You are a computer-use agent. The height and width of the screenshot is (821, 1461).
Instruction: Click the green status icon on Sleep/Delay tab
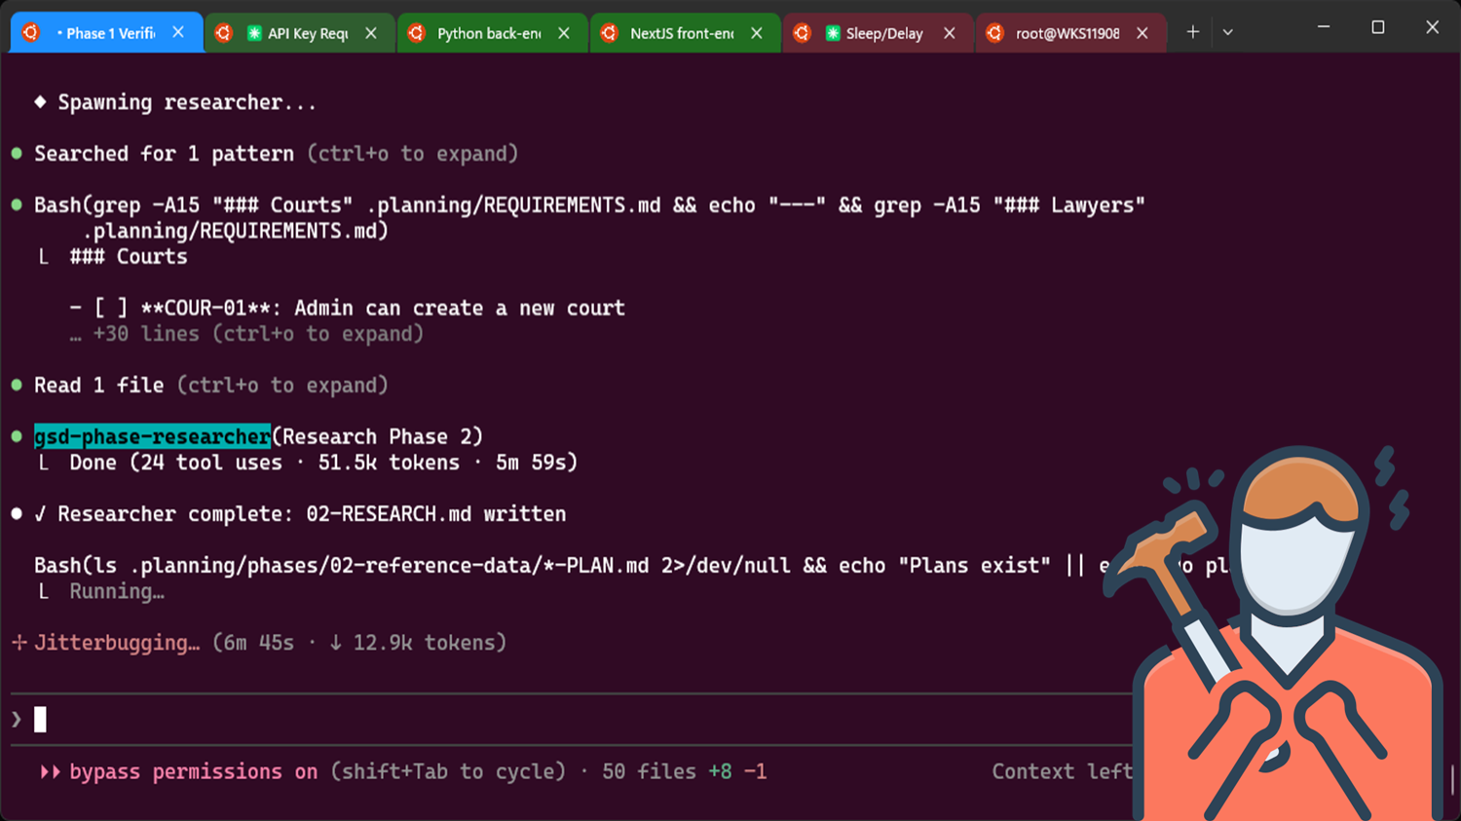point(833,33)
